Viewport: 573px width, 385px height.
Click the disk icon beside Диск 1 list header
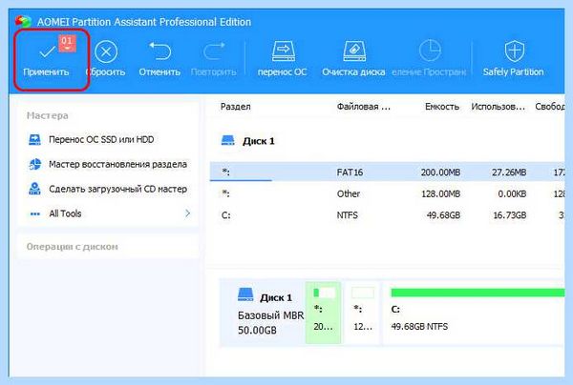228,140
